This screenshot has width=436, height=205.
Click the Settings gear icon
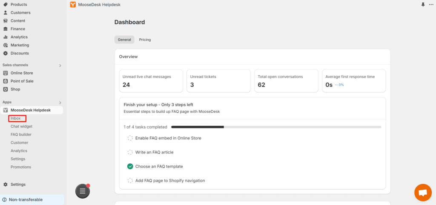[5, 185]
